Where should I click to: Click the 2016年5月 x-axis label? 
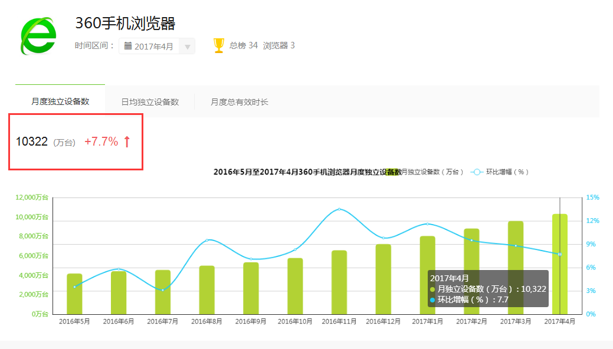click(x=74, y=321)
